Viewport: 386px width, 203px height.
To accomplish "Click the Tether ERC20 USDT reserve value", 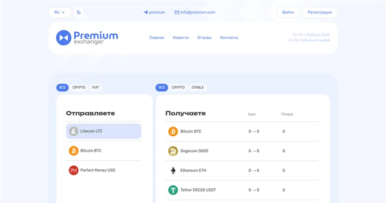I will (284, 190).
